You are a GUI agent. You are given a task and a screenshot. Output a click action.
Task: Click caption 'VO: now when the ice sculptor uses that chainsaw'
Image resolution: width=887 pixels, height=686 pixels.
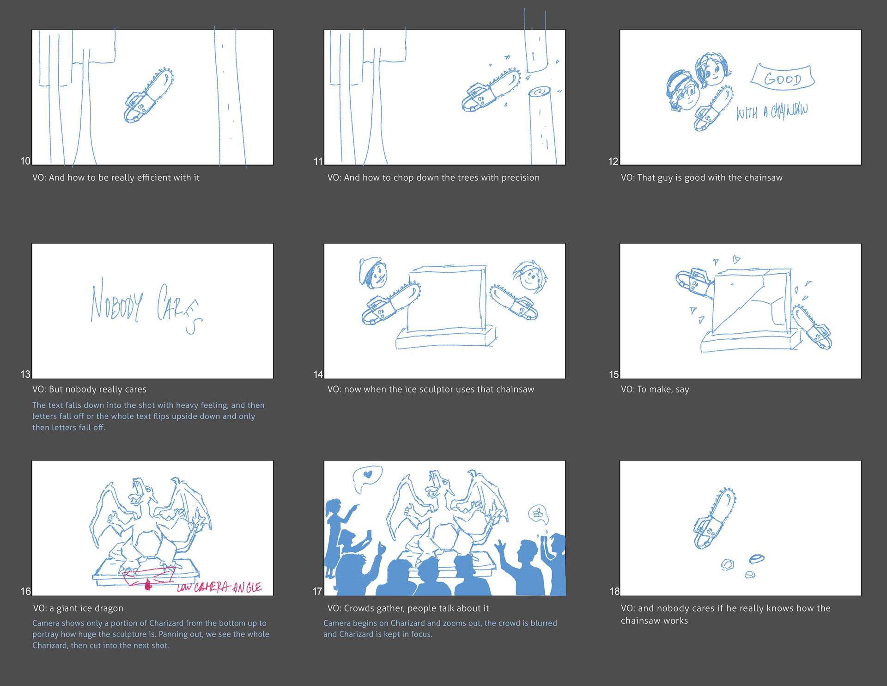(x=431, y=389)
